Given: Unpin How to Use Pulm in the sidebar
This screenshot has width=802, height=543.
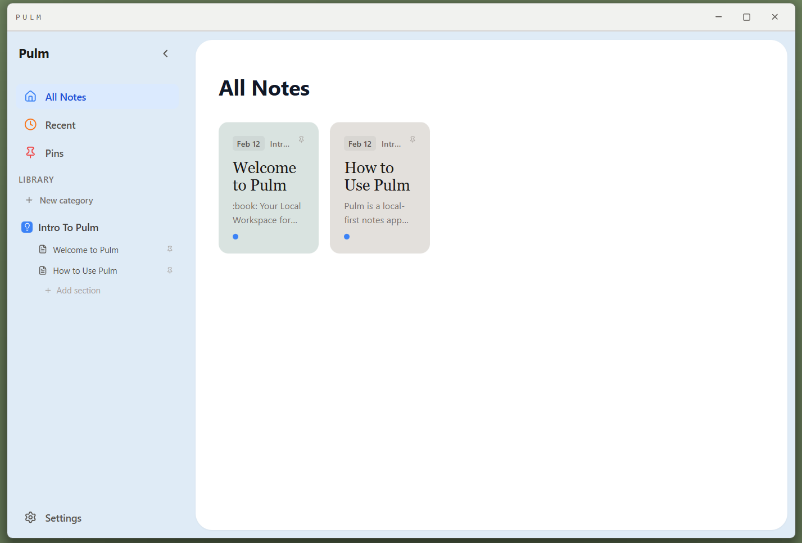Looking at the screenshot, I should (x=170, y=270).
